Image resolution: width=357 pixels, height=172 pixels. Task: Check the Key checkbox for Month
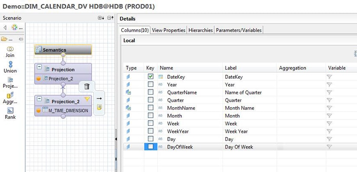point(151,115)
